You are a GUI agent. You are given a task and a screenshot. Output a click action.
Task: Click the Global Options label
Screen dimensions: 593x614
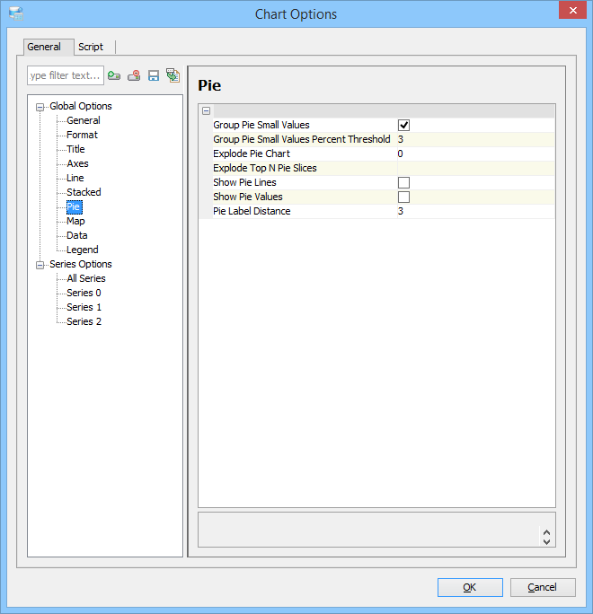81,106
